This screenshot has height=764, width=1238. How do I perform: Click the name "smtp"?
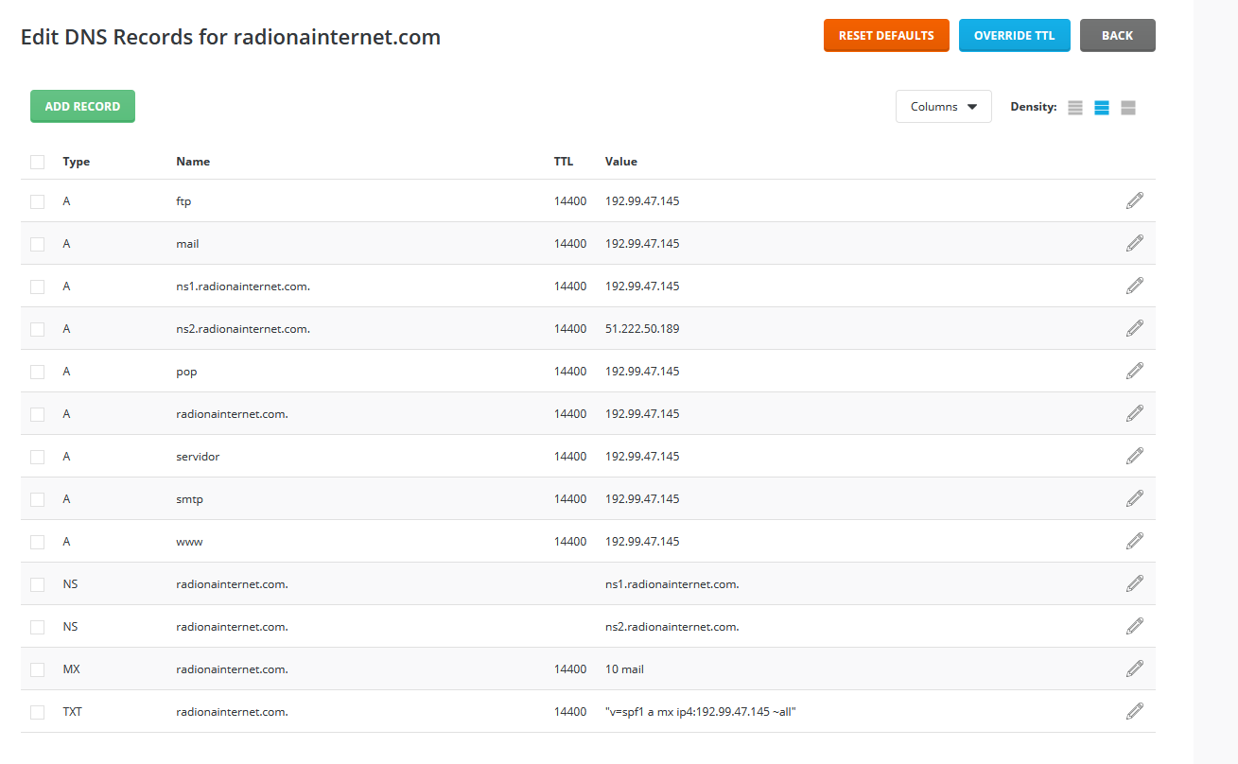tap(189, 499)
